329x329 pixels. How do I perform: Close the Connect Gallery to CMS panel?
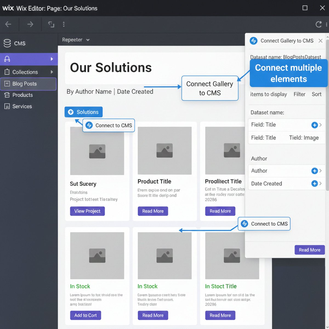tap(321, 41)
